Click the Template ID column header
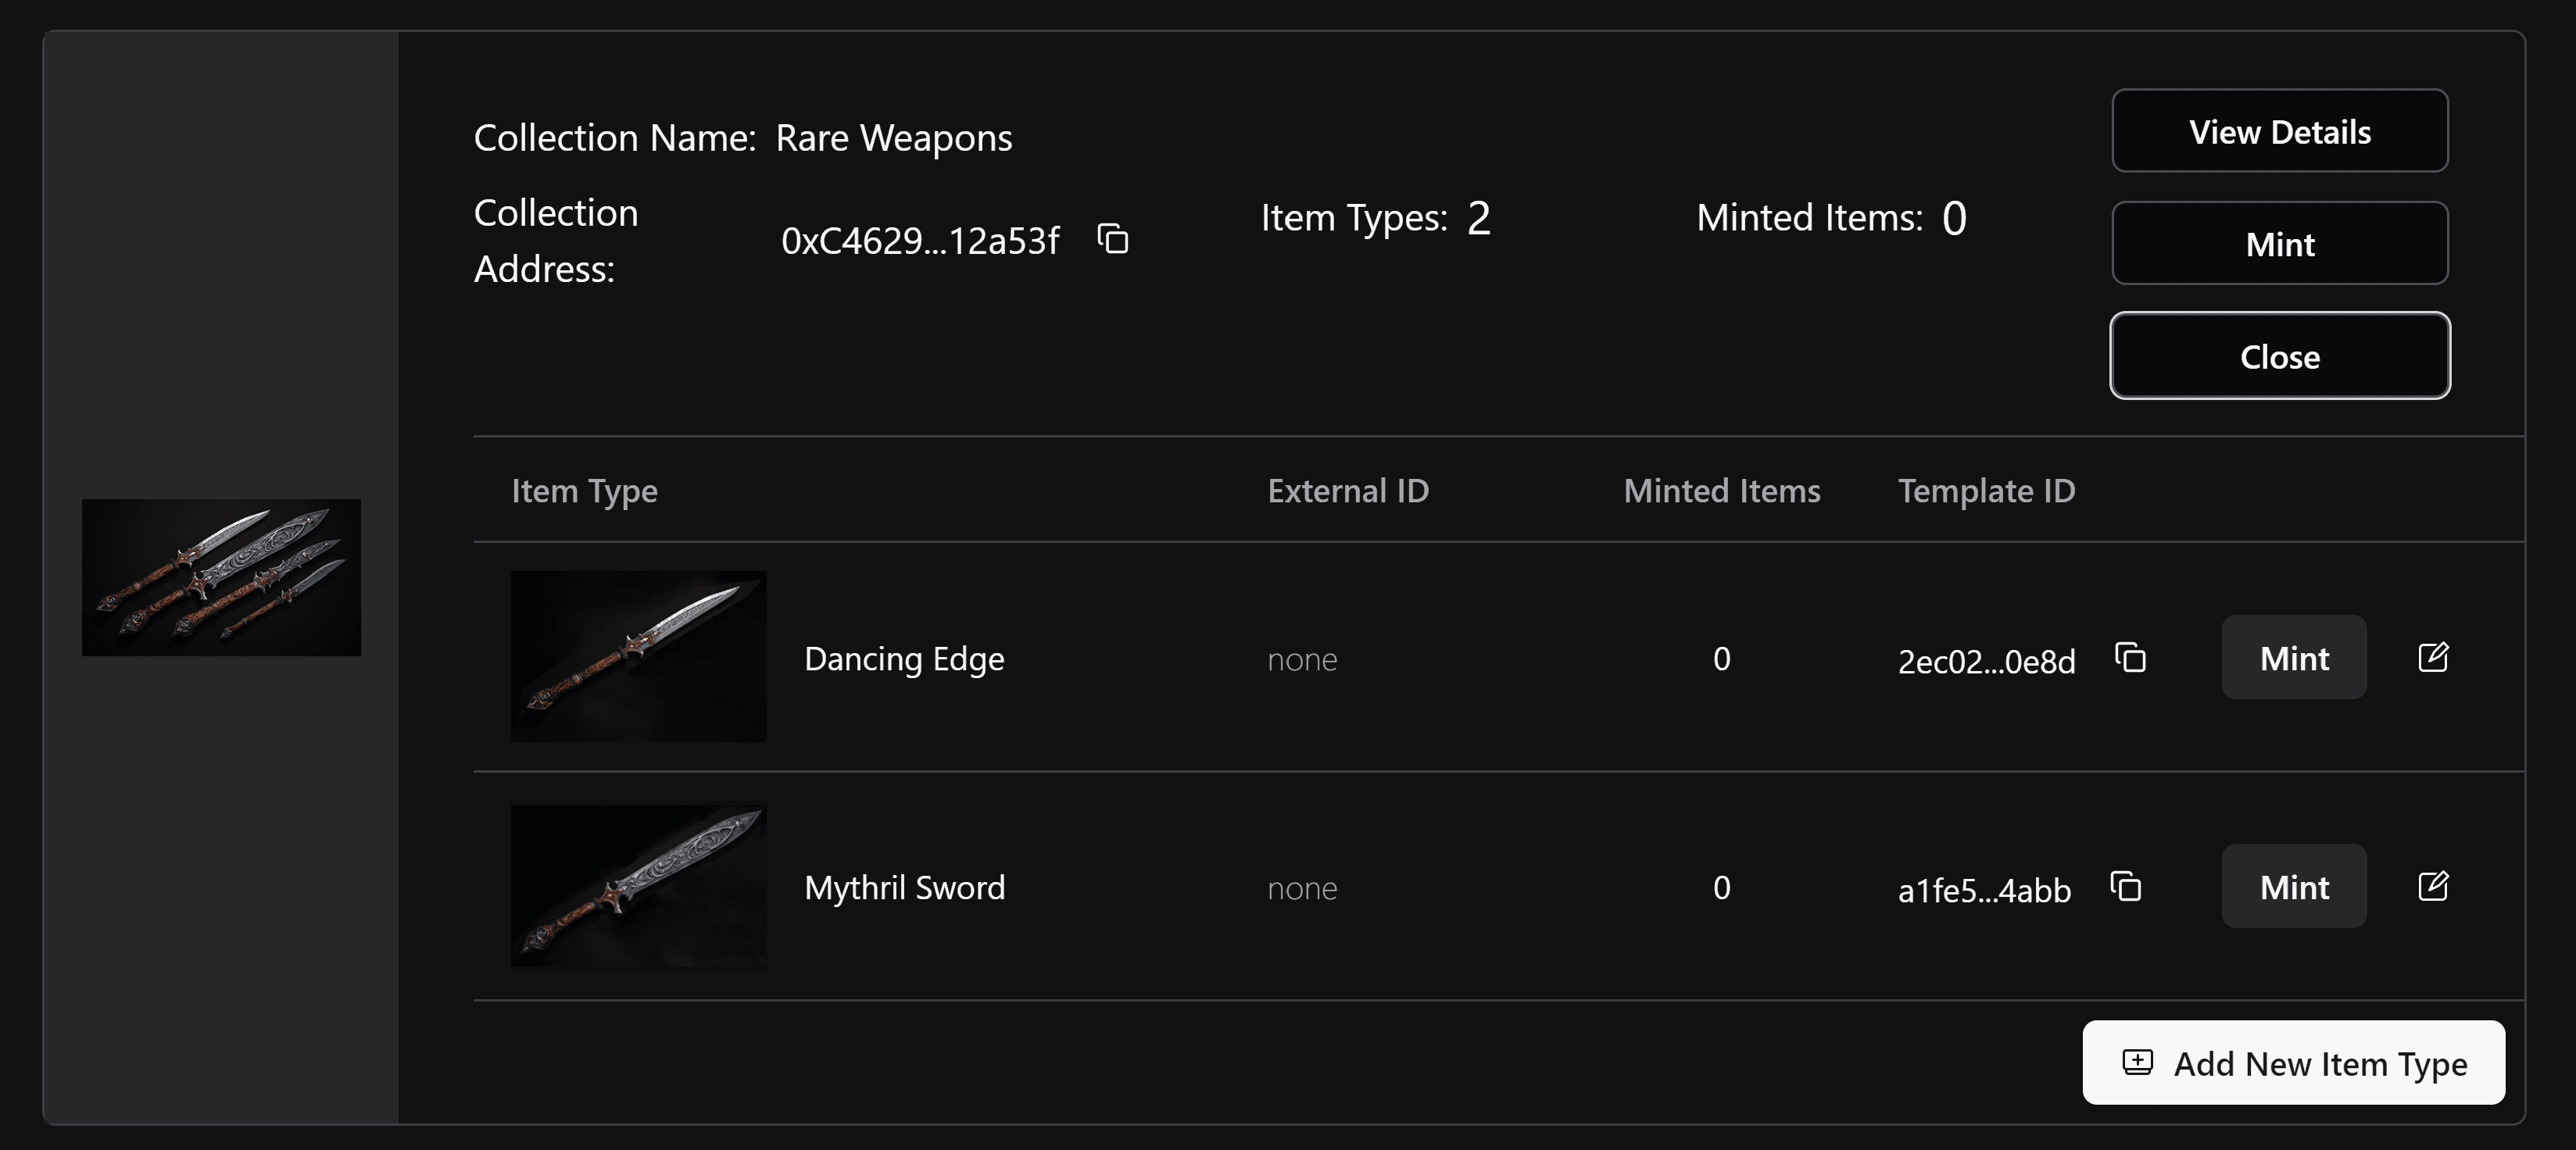This screenshot has height=1150, width=2576. 1986,491
